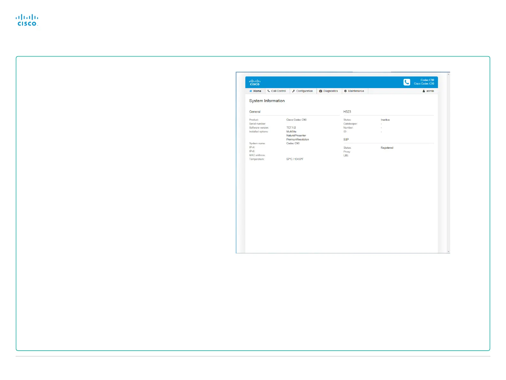
Task: Open the Call Control menu
Action: (277, 91)
